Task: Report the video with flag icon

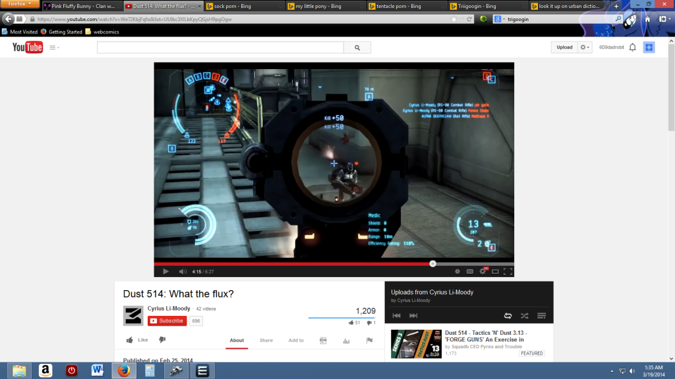Action: pos(369,341)
